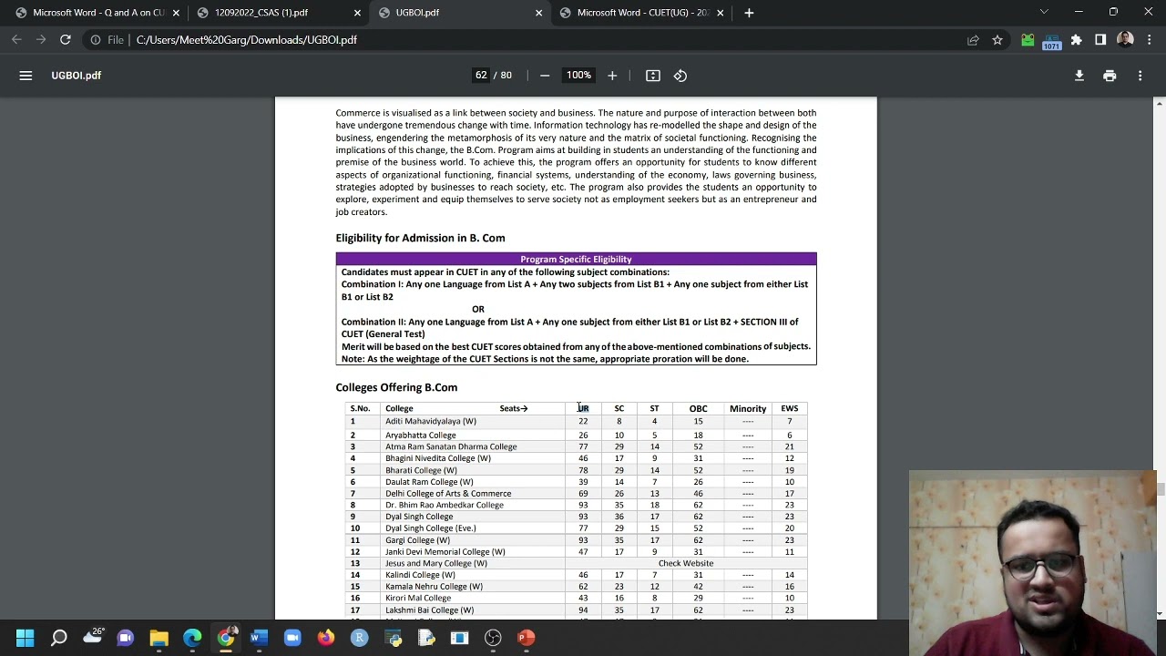Reload the page in Chrome
The height and width of the screenshot is (656, 1166).
(66, 40)
